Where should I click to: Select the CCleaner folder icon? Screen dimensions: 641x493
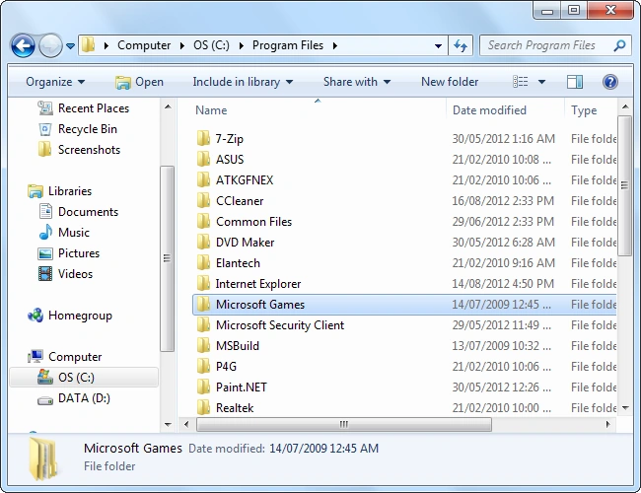point(203,201)
